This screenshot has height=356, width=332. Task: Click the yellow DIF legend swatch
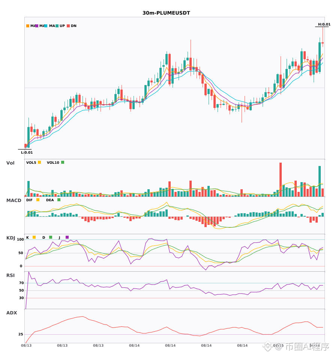tap(38, 200)
